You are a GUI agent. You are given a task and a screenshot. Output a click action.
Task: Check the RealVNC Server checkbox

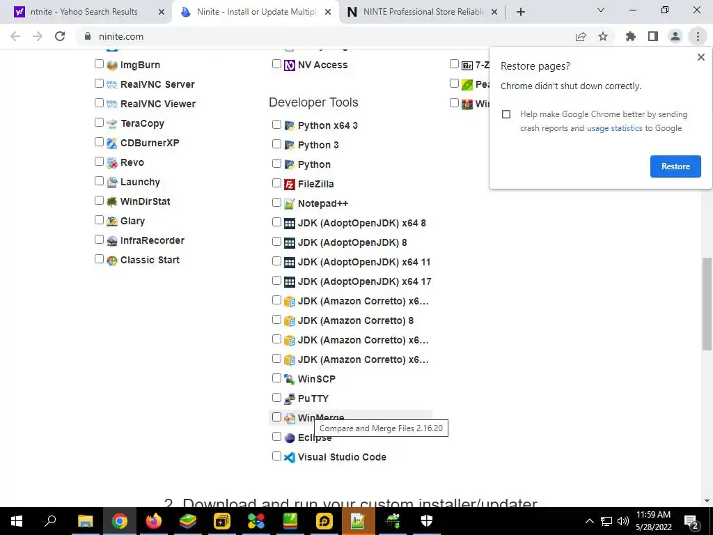[x=99, y=84]
